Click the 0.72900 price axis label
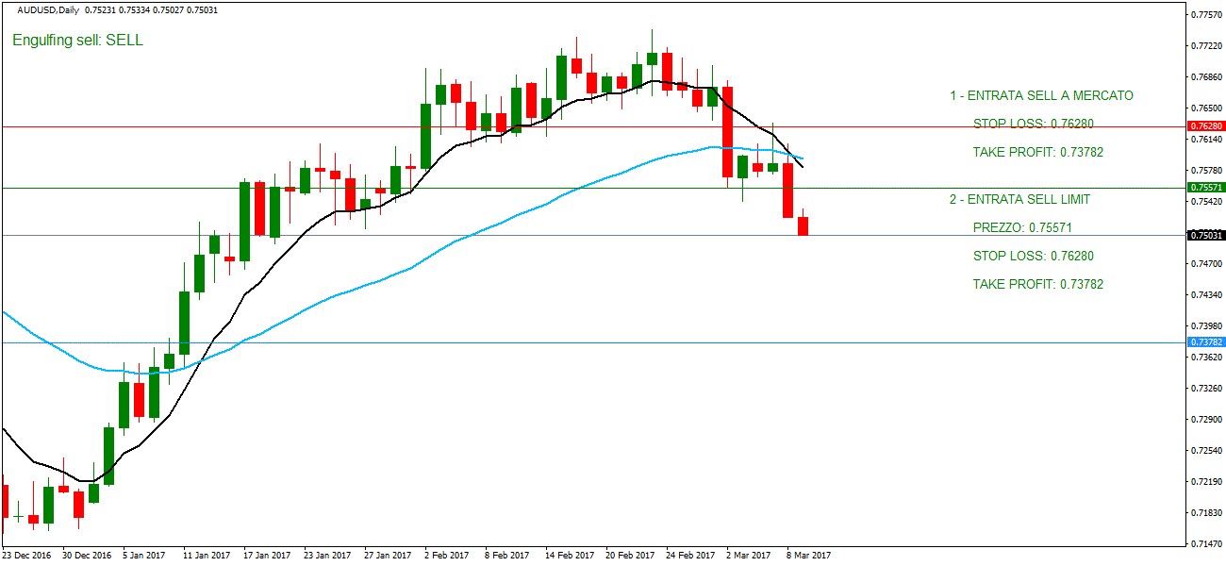The height and width of the screenshot is (566, 1226). [1206, 419]
